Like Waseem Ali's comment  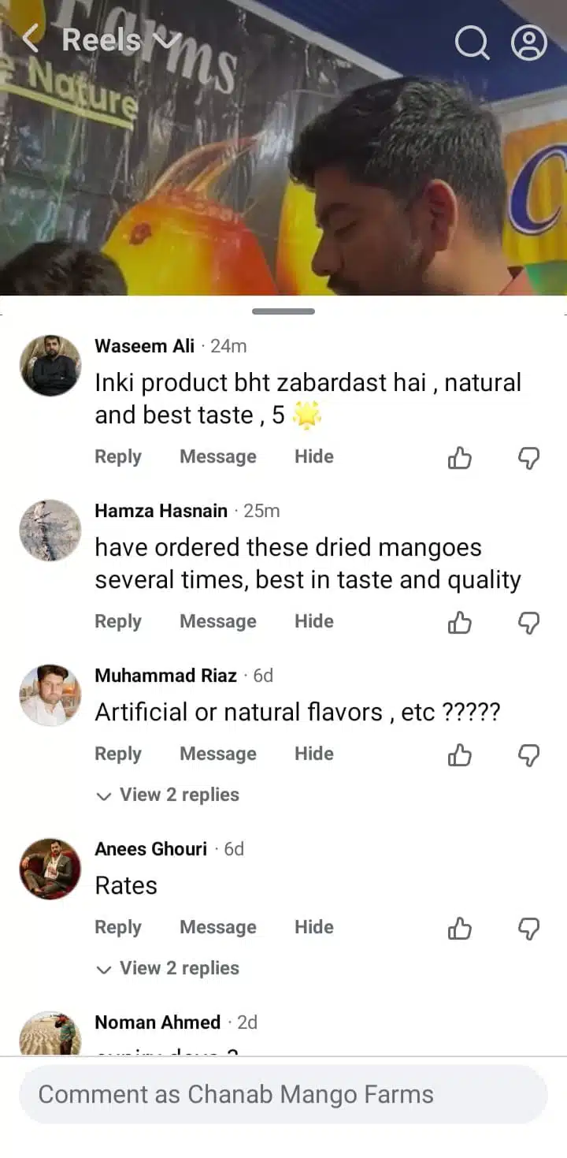[460, 457]
